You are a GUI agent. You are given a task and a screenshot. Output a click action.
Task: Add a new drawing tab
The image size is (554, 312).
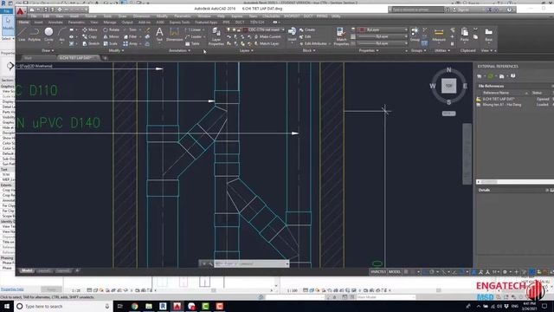click(x=105, y=58)
